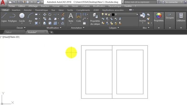Expand the Annotation panel arrow

[84, 28]
